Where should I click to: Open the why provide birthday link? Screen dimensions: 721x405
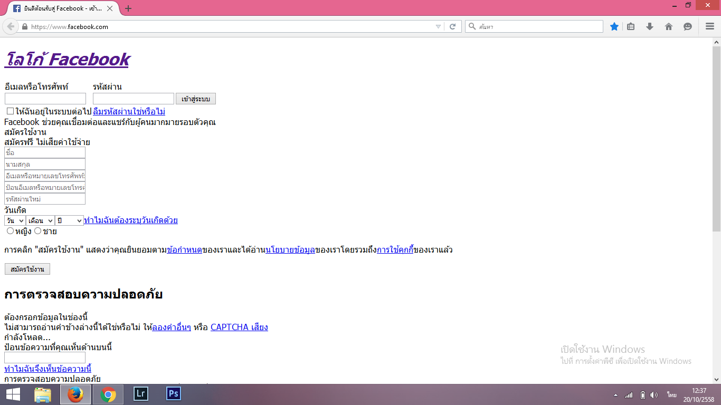pyautogui.click(x=131, y=220)
